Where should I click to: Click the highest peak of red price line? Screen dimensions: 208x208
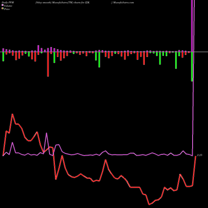(x=12, y=114)
